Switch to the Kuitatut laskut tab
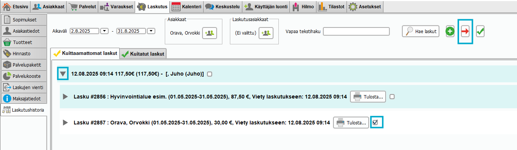 pos(143,54)
